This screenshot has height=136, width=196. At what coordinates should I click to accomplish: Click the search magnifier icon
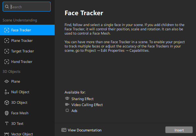(x=7, y=7)
